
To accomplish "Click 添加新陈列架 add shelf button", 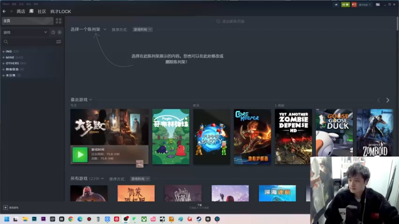I will tap(230, 21).
